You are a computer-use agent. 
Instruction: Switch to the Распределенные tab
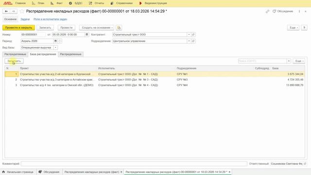pos(70,54)
